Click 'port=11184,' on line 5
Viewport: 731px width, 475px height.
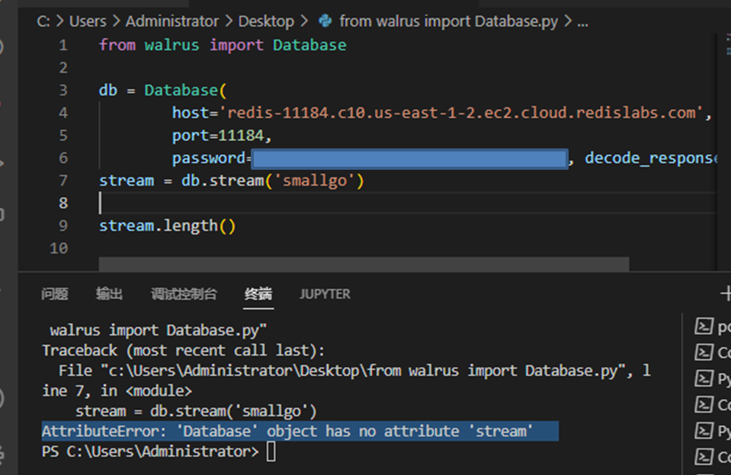click(x=222, y=135)
